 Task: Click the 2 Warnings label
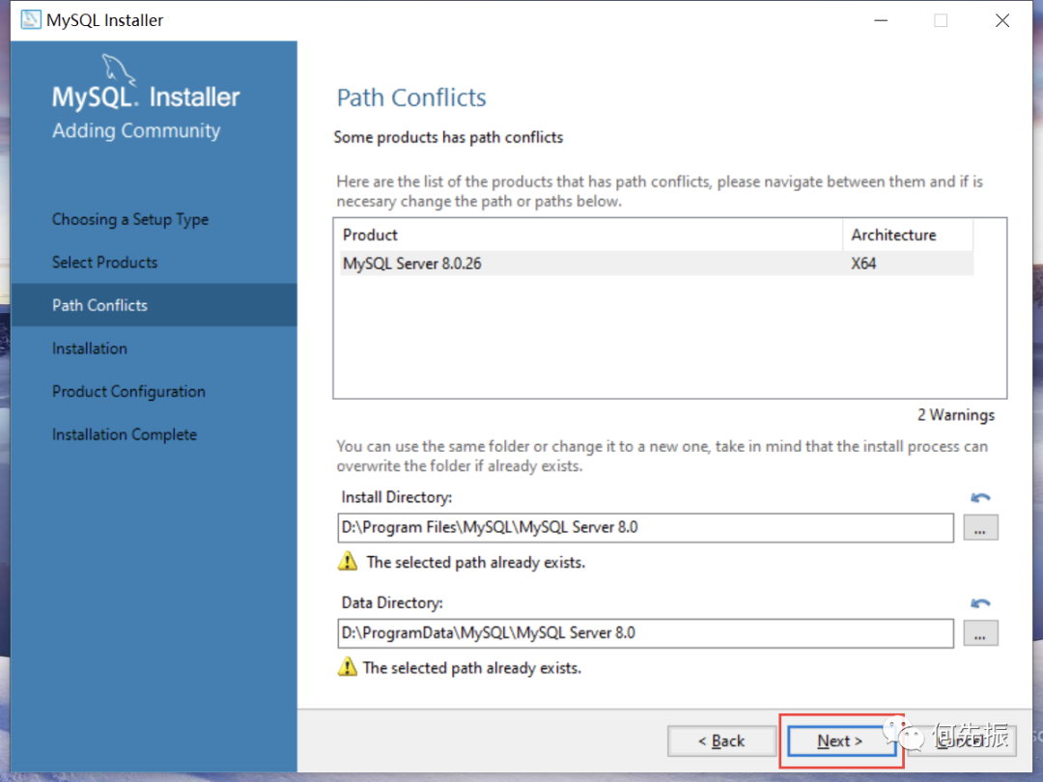point(956,415)
